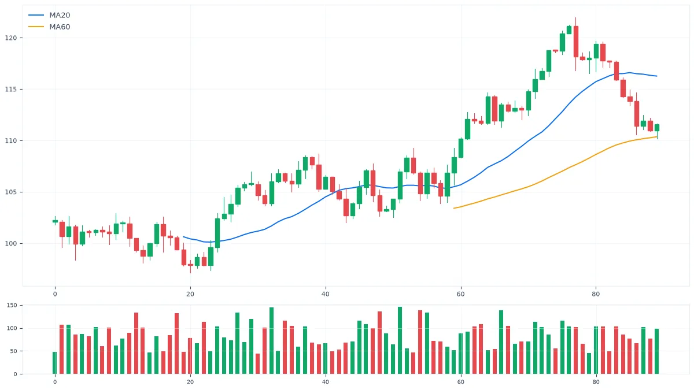
Task: Select the highest red candlestick near 121
Action: pos(575,42)
